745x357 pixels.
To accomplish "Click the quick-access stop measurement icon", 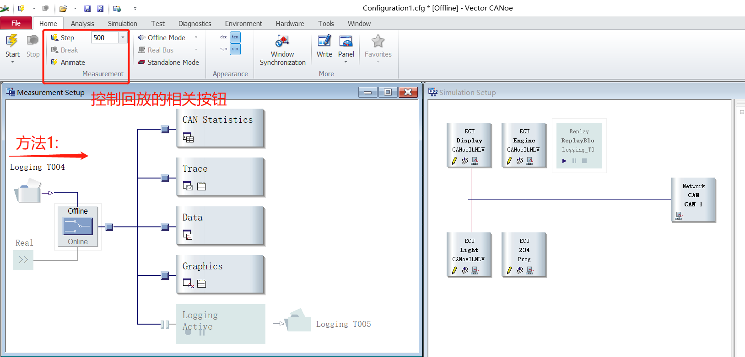I will 45,8.
